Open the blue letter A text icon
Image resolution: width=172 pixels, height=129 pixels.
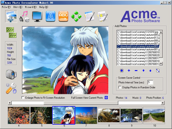point(51,17)
